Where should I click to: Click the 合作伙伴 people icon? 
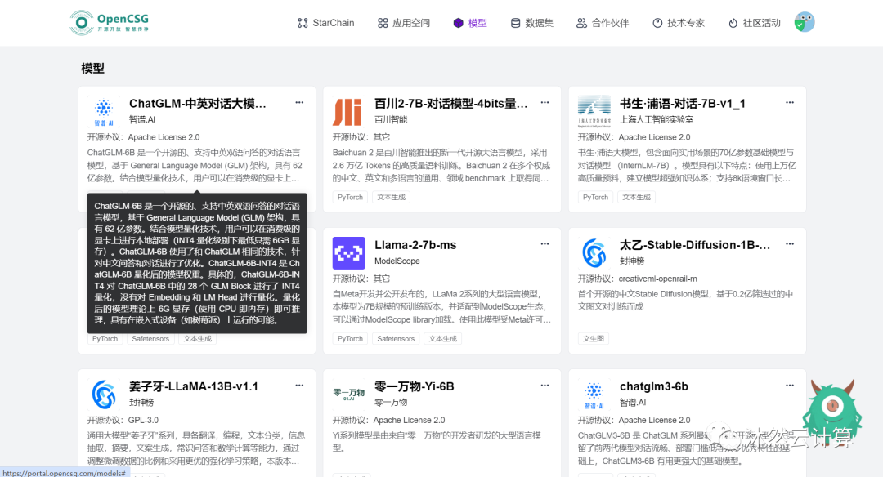[x=582, y=23]
